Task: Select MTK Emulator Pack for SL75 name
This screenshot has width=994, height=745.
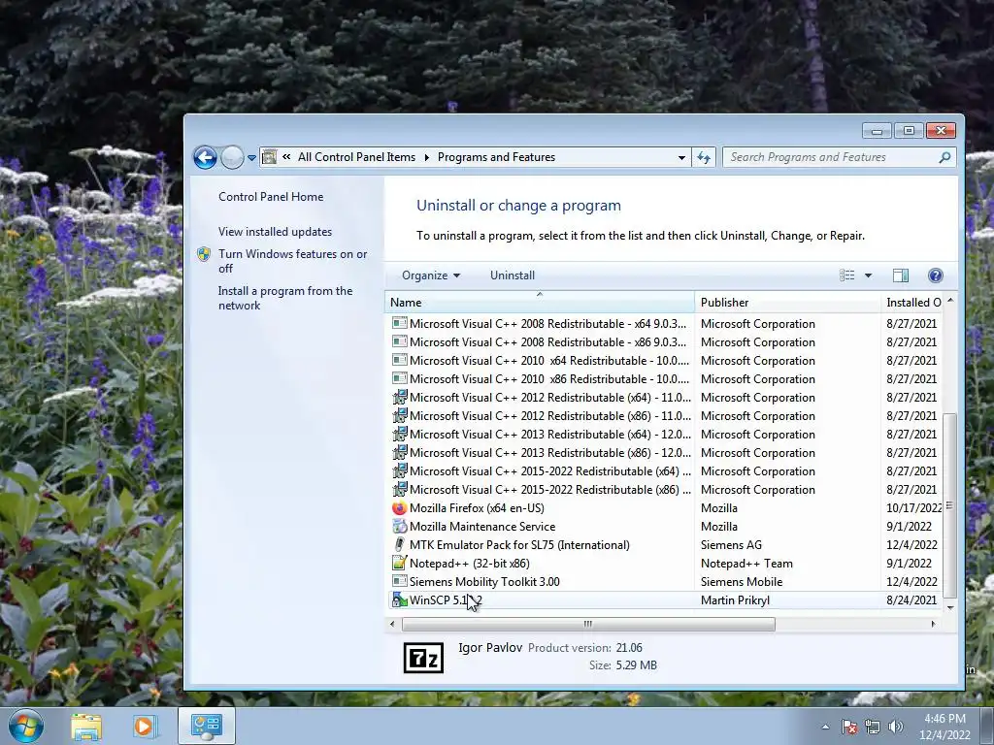Action: pyautogui.click(x=520, y=545)
